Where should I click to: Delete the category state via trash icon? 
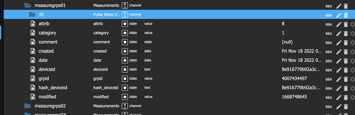point(346,34)
